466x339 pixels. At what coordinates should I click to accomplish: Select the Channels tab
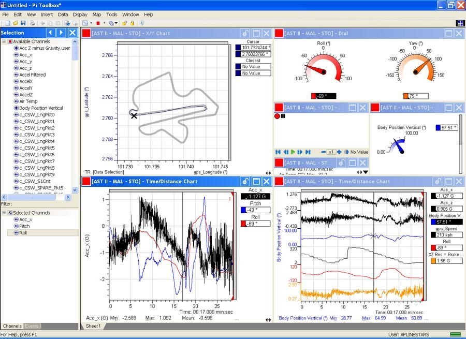[x=12, y=326]
